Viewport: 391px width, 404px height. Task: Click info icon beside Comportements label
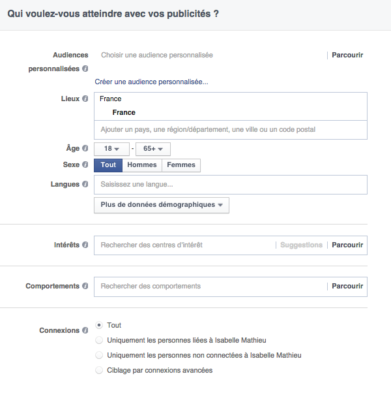(85, 287)
